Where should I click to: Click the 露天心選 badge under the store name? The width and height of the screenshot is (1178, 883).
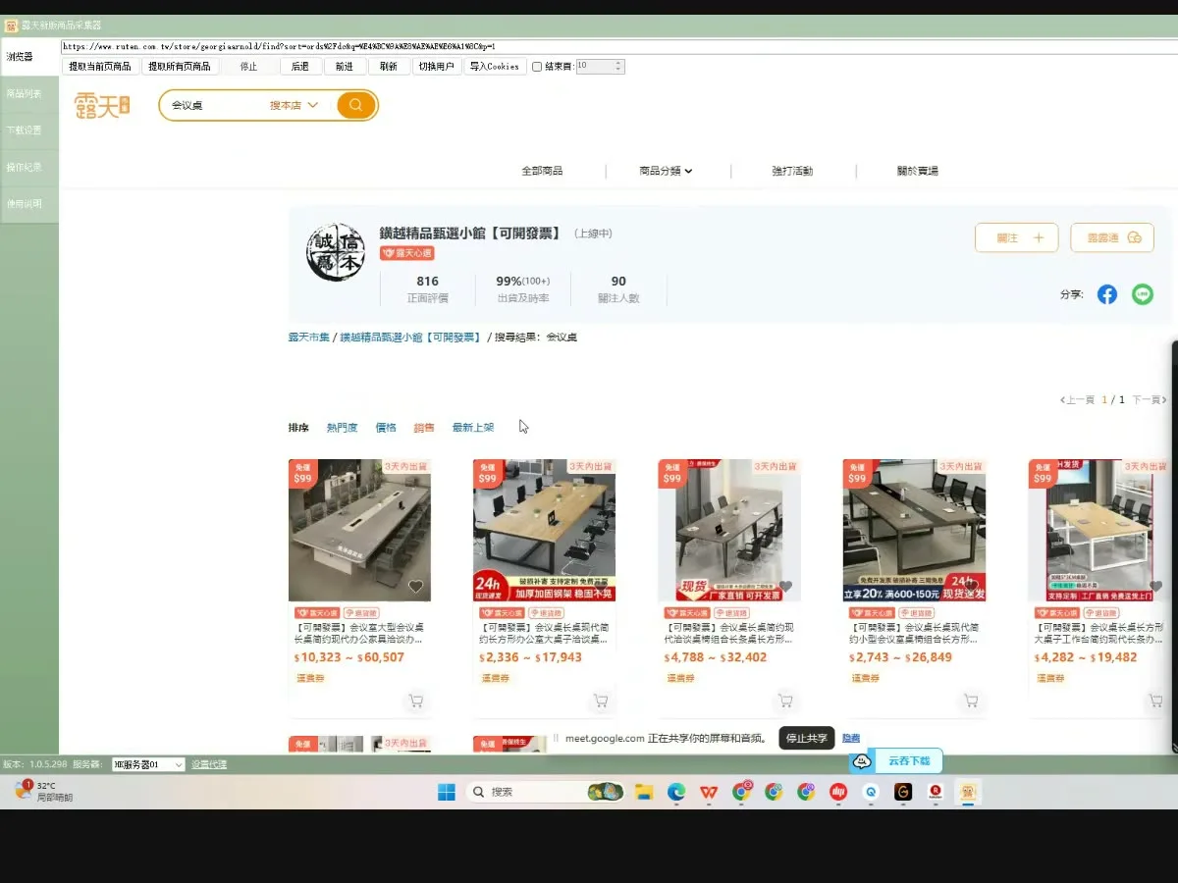pos(407,253)
